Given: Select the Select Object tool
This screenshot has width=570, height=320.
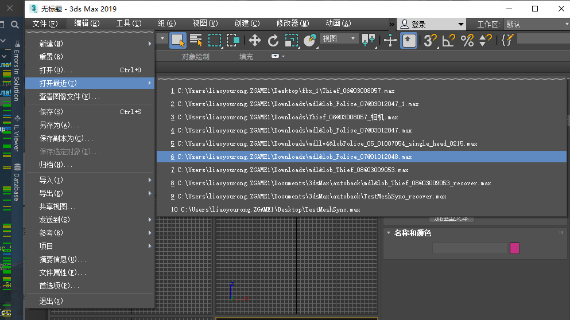Looking at the screenshot, I should click(x=178, y=40).
